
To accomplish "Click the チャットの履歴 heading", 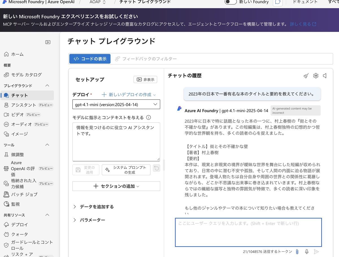I will pos(185,76).
